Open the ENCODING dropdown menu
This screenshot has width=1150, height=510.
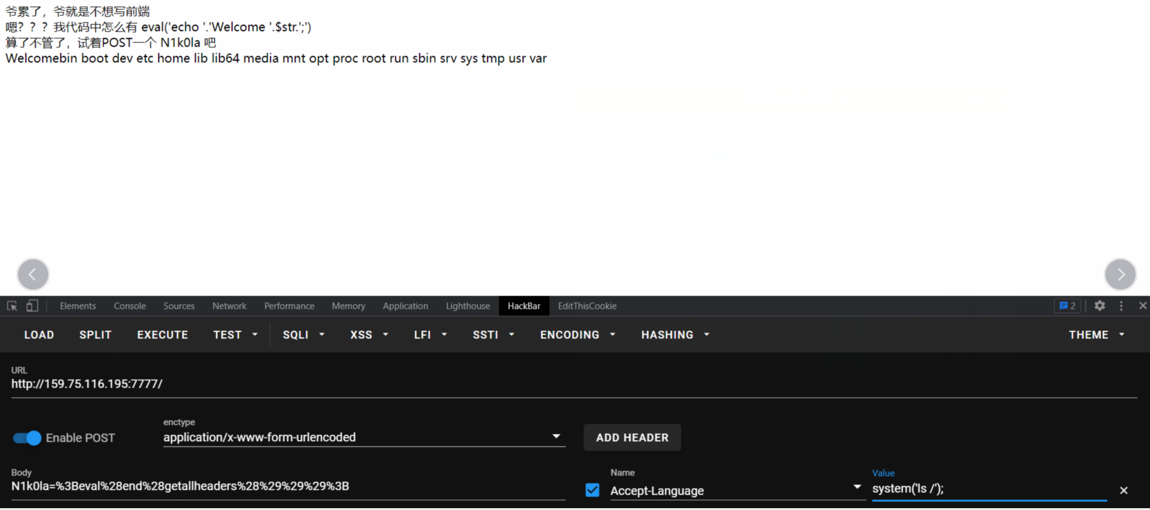click(x=577, y=335)
